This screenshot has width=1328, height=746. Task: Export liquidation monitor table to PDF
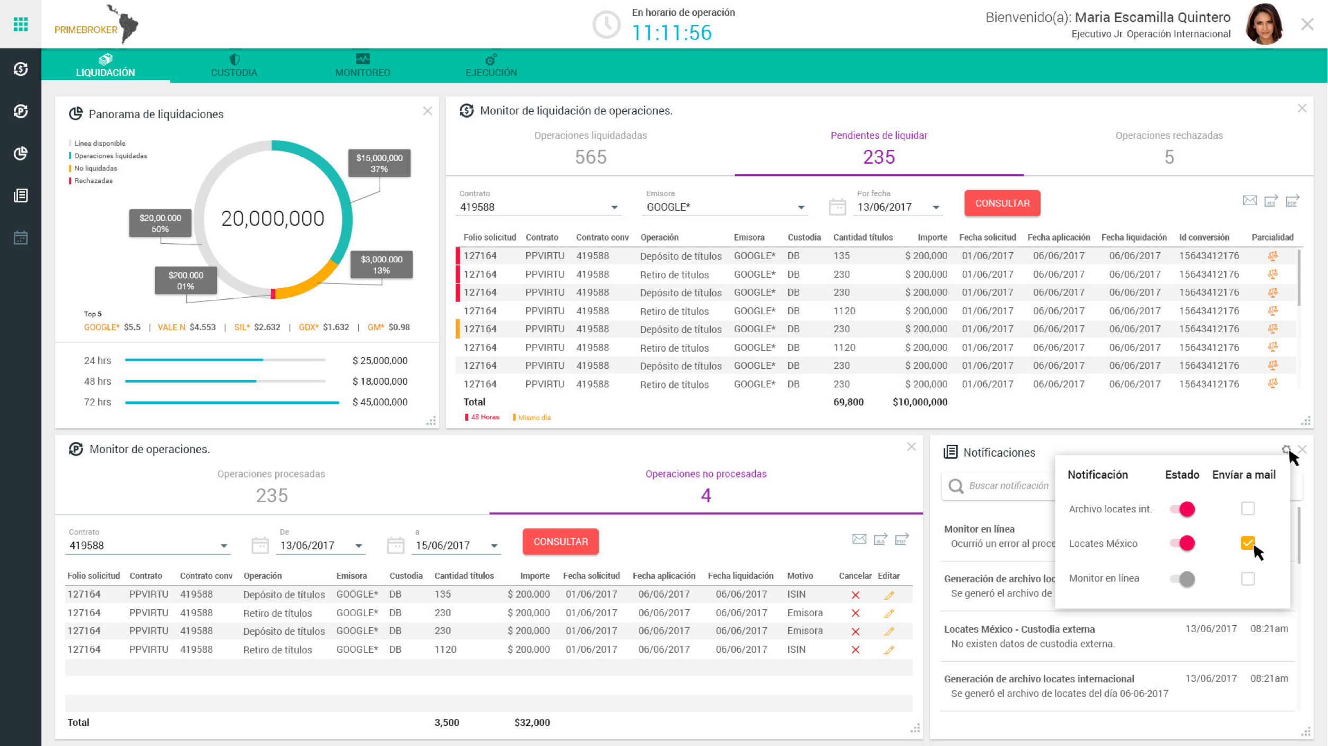pyautogui.click(x=1292, y=201)
